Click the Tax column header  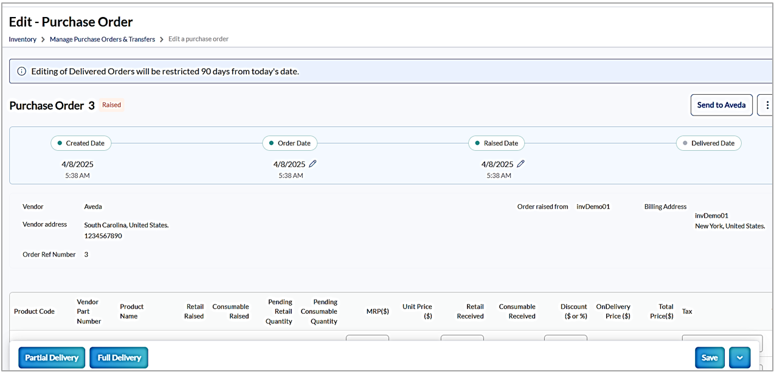point(687,311)
